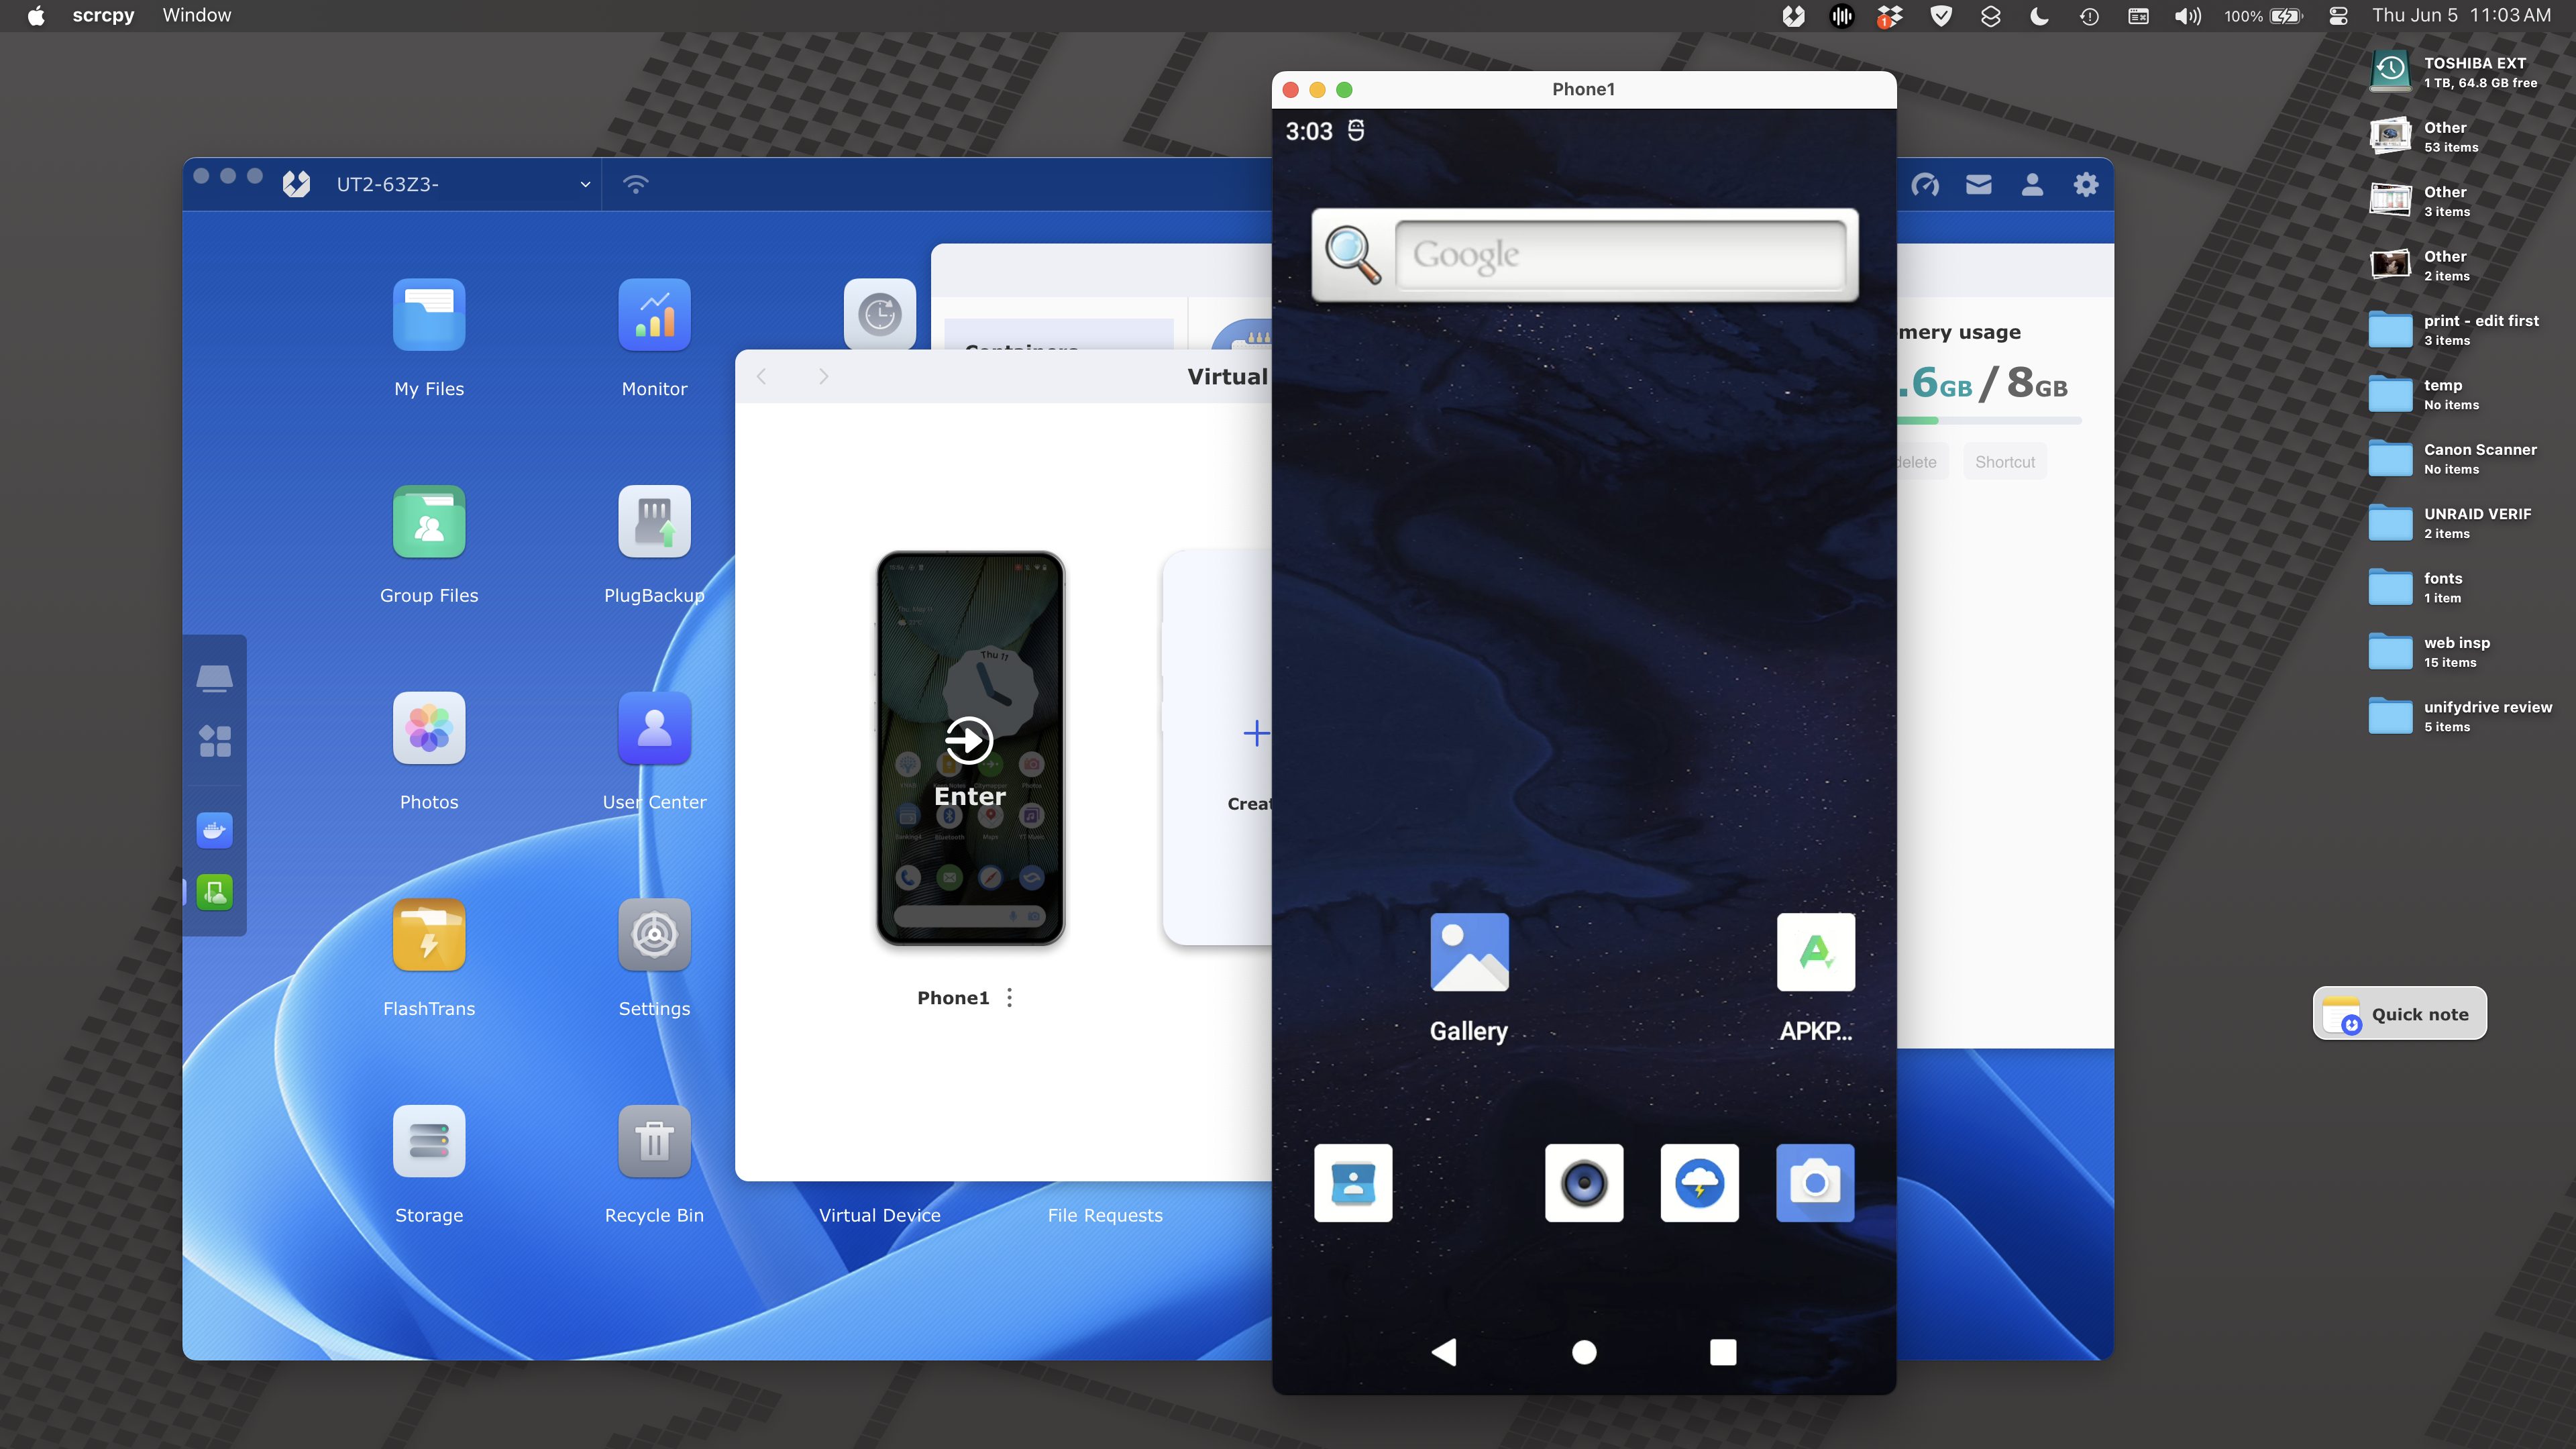The width and height of the screenshot is (2576, 1449).
Task: Open the gear settings icon in top bar
Action: pyautogui.click(x=2086, y=184)
